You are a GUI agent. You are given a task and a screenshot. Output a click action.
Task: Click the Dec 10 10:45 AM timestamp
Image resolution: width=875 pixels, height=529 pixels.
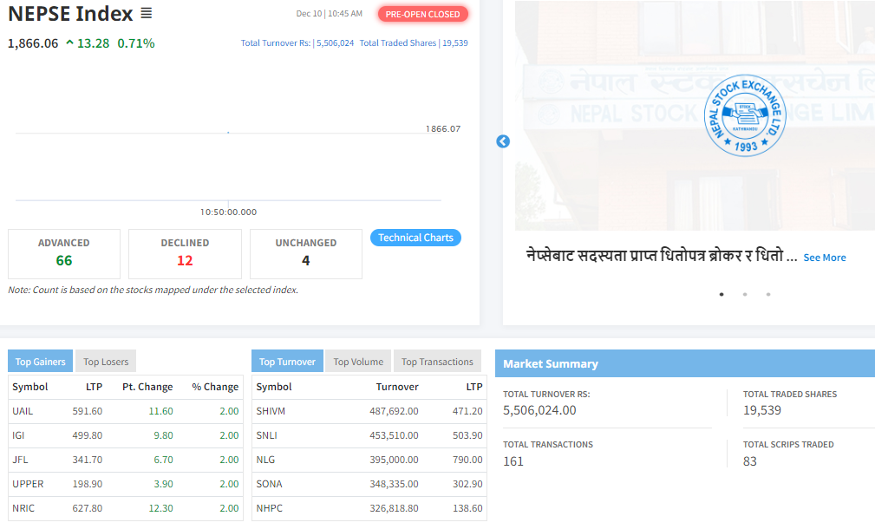pyautogui.click(x=330, y=13)
